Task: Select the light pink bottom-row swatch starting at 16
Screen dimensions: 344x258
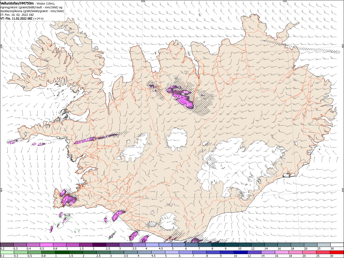Action: (x=281, y=252)
